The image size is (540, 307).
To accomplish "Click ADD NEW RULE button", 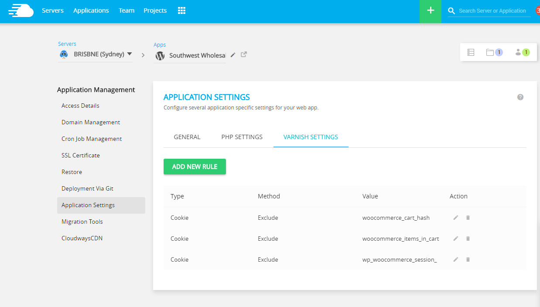I will (195, 167).
